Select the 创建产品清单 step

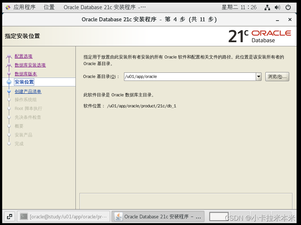(x=27, y=91)
